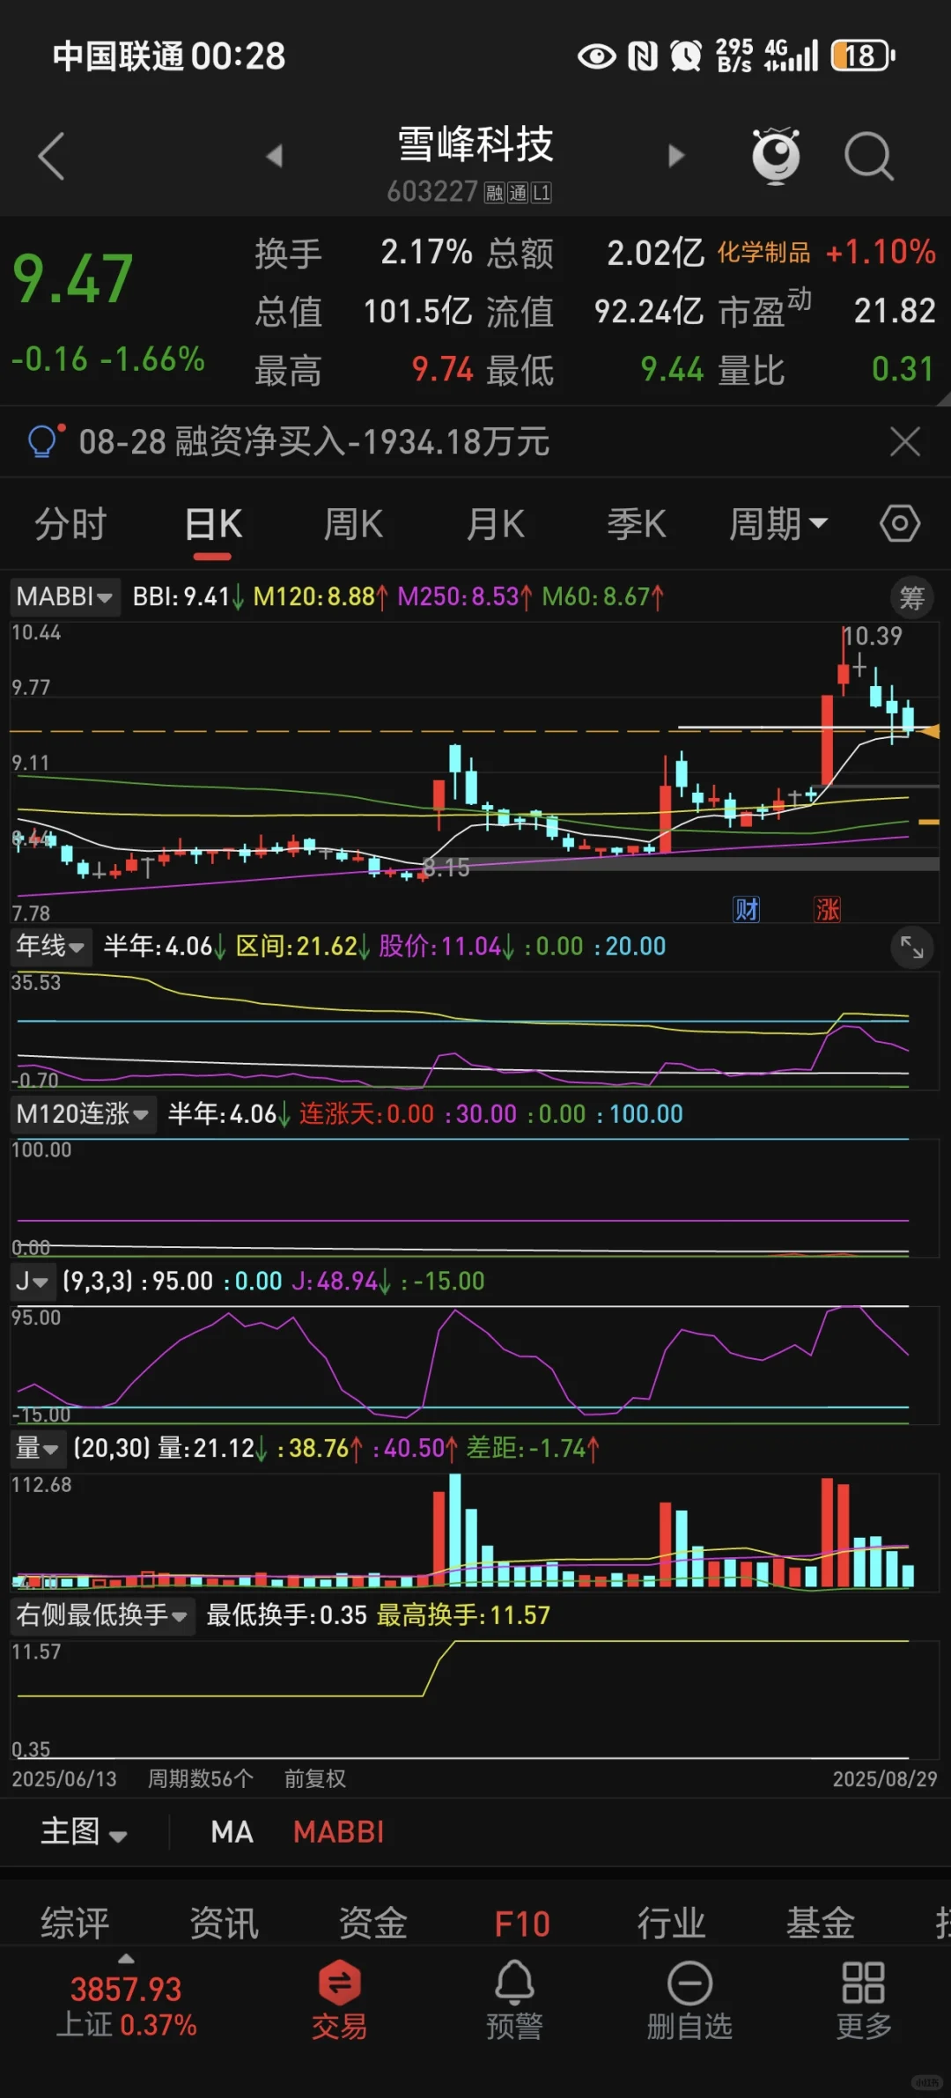The width and height of the screenshot is (951, 2098).
Task: Open the 基金 fund tab
Action: [820, 1923]
